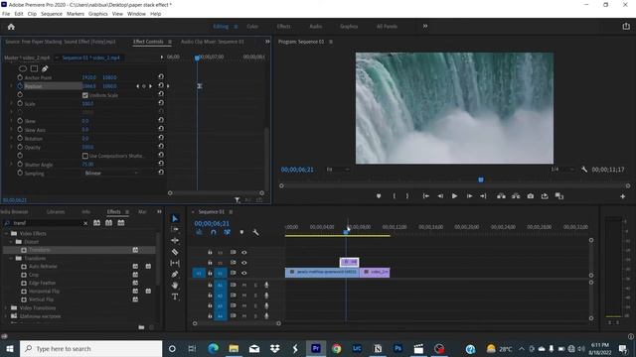The image size is (636, 357).
Task: Click the Extract button in Program monitor
Action: point(516,196)
